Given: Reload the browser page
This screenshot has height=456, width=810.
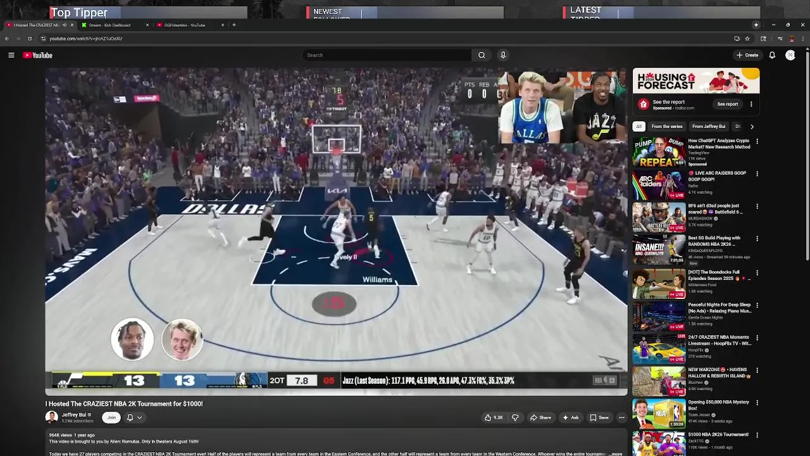Looking at the screenshot, I should pos(29,39).
